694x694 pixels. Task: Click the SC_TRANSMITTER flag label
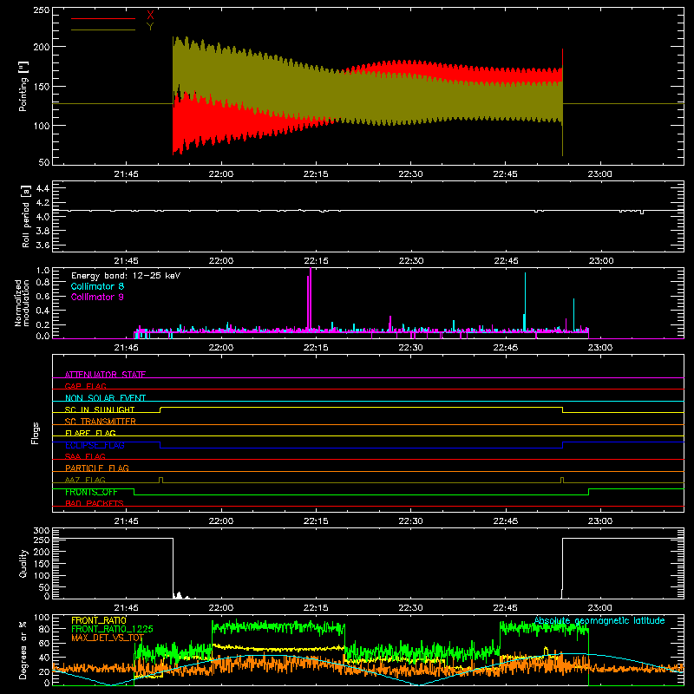click(x=101, y=422)
